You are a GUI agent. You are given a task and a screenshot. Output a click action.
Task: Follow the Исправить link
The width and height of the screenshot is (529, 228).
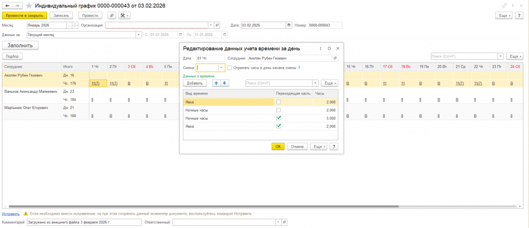[x=10, y=214]
